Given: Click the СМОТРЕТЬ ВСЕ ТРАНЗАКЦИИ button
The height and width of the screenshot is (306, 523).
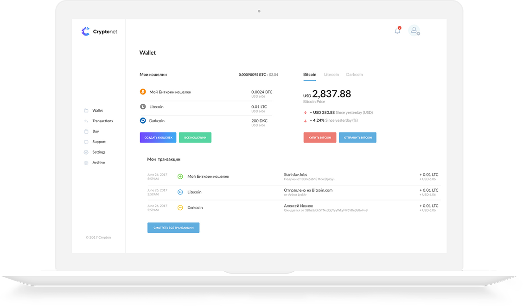Looking at the screenshot, I should click(173, 227).
